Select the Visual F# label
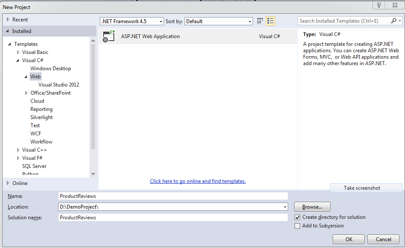Viewport: 405px width, 248px height. (x=32, y=158)
